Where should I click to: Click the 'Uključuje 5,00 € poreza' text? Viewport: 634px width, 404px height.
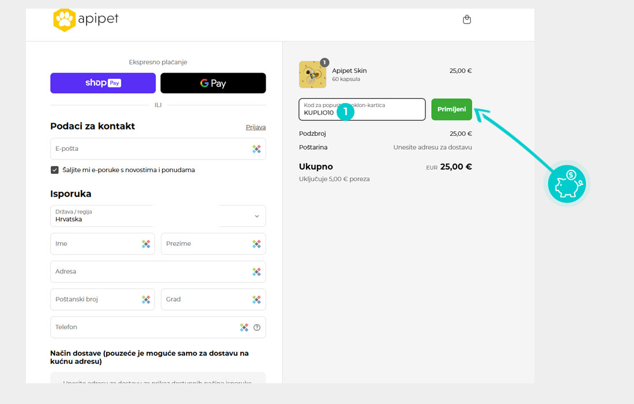pos(334,179)
